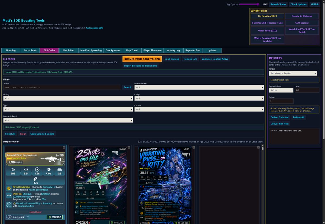Switch to the Dev Spawner tab
325x224 pixels.
tap(113, 50)
